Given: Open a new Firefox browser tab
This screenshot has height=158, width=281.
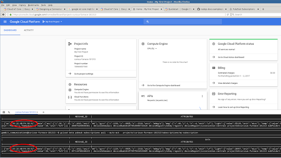Looking at the screenshot, I should tap(263, 9).
